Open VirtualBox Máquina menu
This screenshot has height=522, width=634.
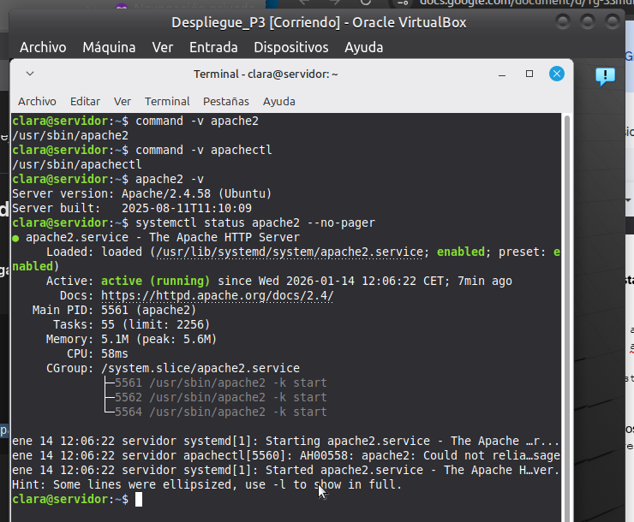(x=109, y=47)
